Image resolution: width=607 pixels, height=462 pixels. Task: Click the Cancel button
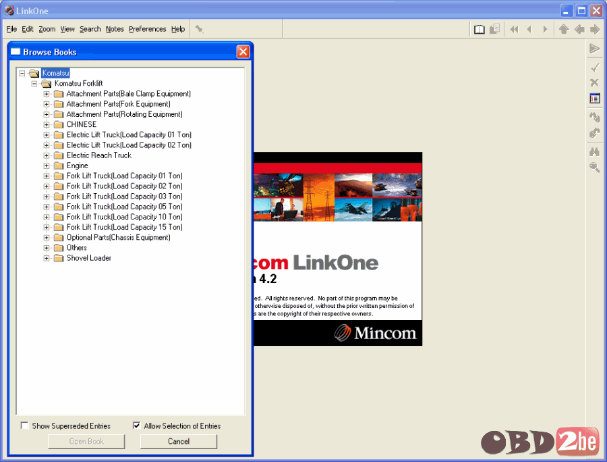click(179, 442)
